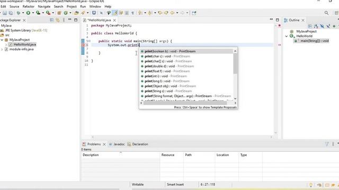Click the Description column header
The width and height of the screenshot is (339, 190).
pyautogui.click(x=120, y=155)
